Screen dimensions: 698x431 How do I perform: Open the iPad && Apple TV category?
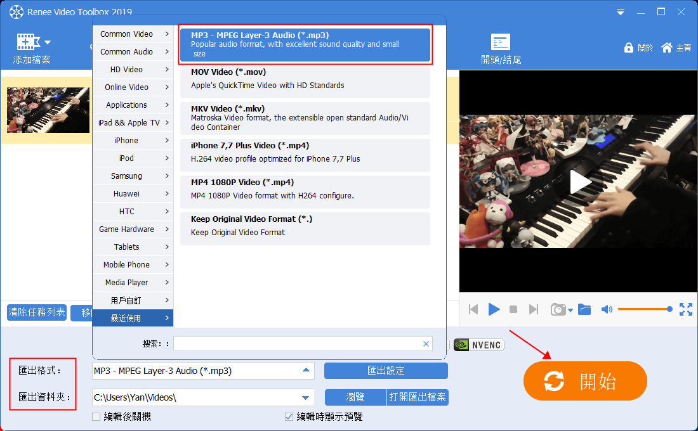[x=133, y=123]
